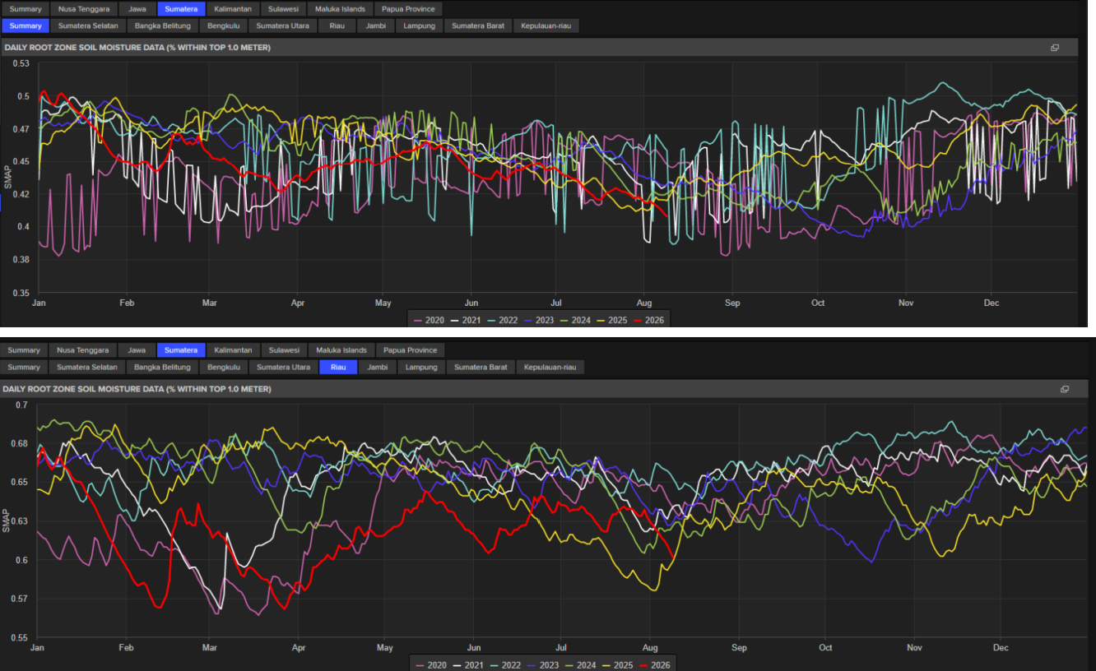Screen dimensions: 1096x671
Task: Hide 2026 series in upper chart legend
Action: coord(648,320)
